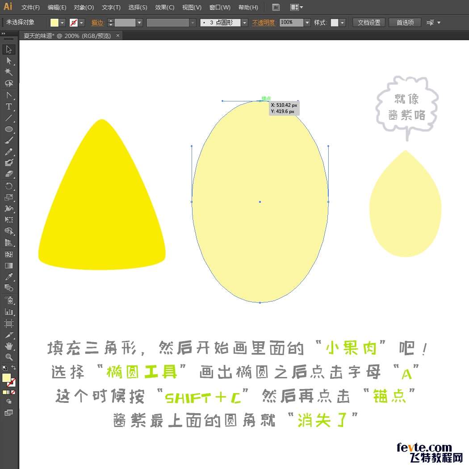
Task: Select the Paintbrush tool
Action: point(8,140)
